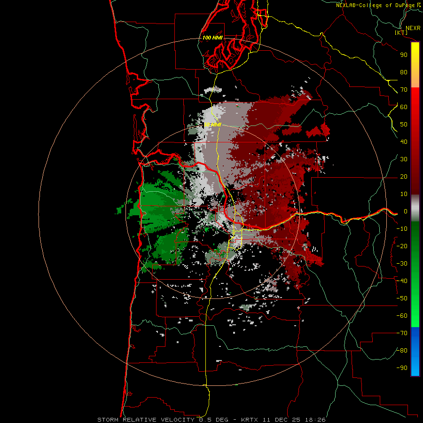Click the -50 knot scale label
The height and width of the screenshot is (423, 423).
tap(402, 298)
